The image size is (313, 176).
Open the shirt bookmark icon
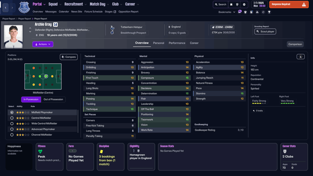click(x=245, y=12)
